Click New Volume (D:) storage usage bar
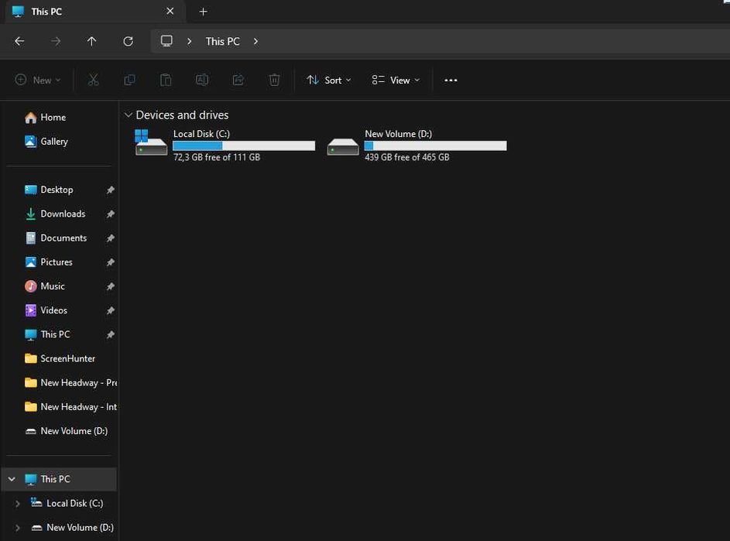 [435, 146]
